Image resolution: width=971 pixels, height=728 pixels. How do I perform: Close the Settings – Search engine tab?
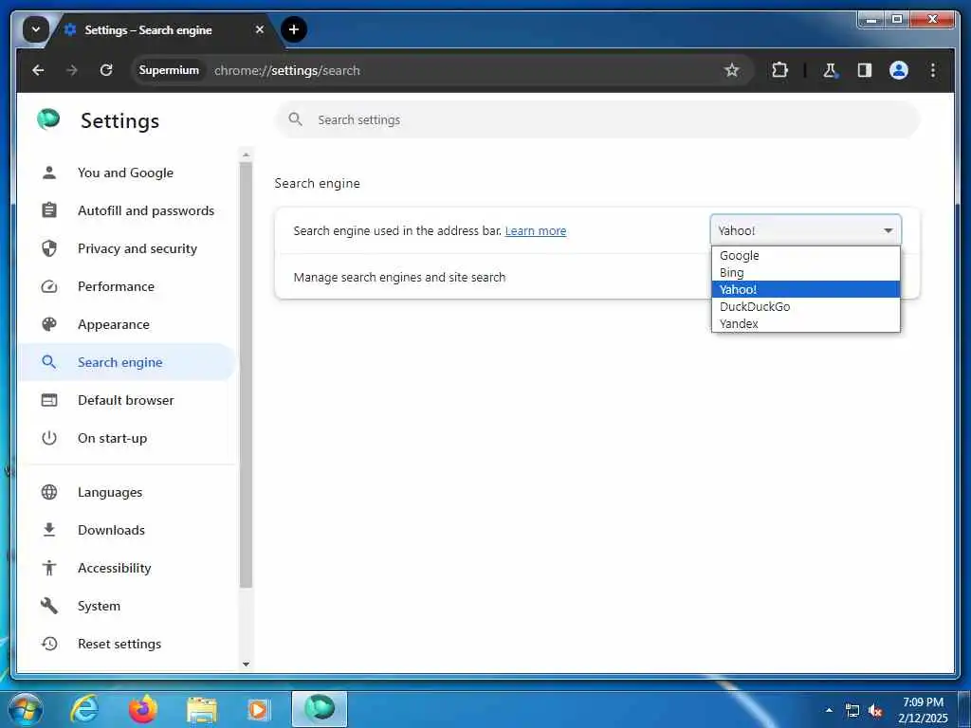(x=260, y=29)
